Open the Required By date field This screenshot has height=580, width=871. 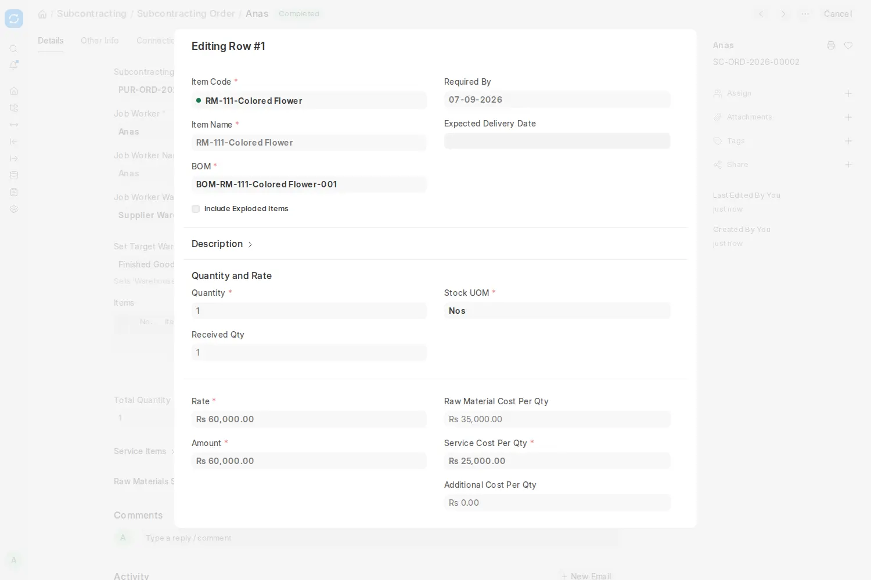[x=557, y=100]
